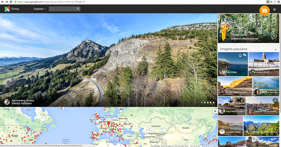Collapse the Imagens populares section
The width and height of the screenshot is (281, 147).
(x=276, y=49)
